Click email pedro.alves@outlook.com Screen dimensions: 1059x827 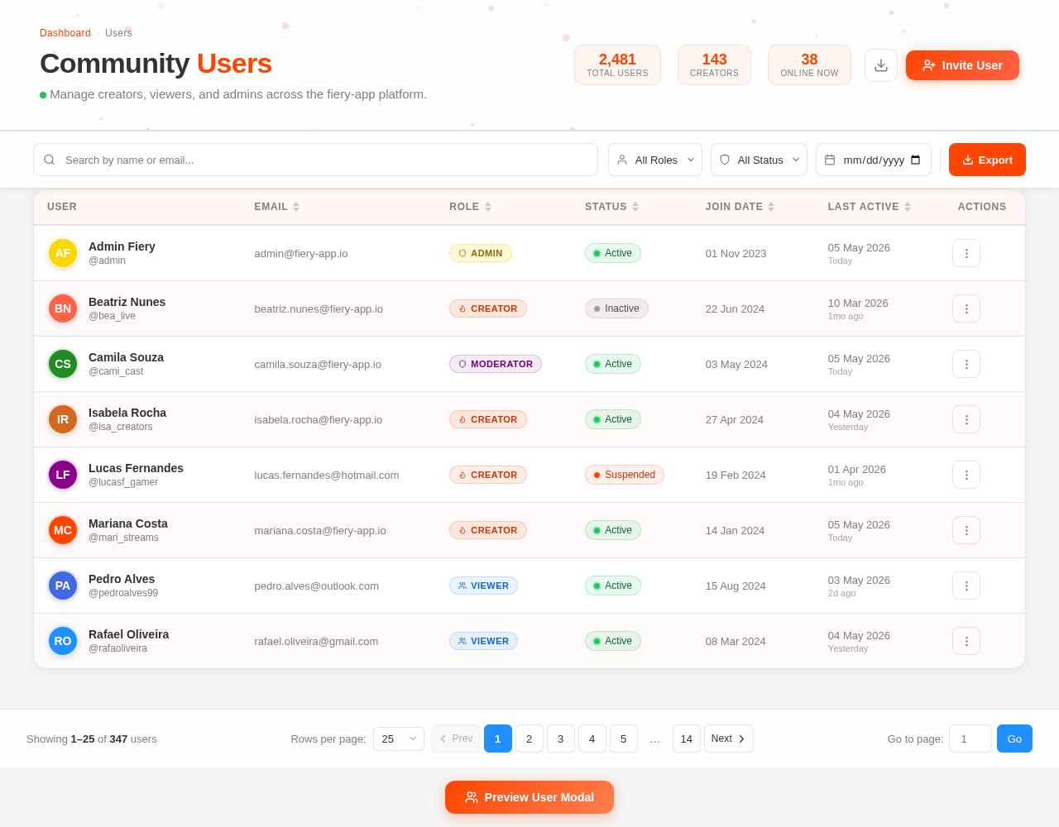pyautogui.click(x=317, y=586)
